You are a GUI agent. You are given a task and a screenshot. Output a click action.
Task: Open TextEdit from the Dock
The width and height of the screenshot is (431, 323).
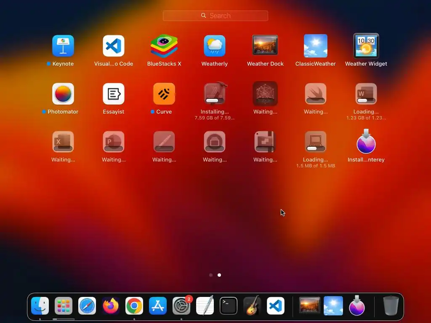tap(205, 305)
